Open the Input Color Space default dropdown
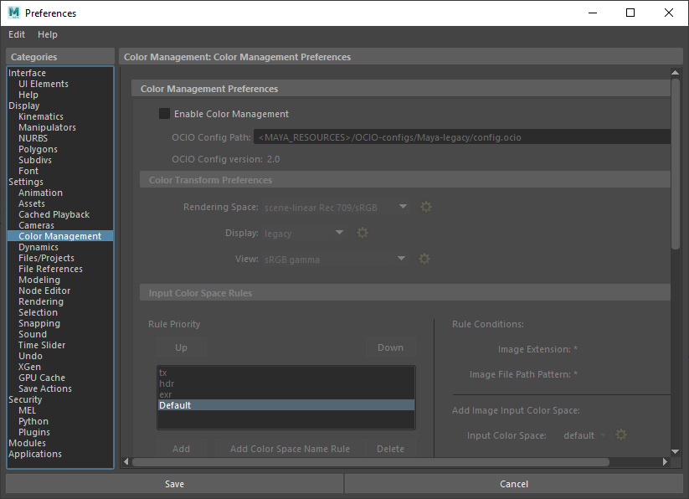 click(x=585, y=435)
